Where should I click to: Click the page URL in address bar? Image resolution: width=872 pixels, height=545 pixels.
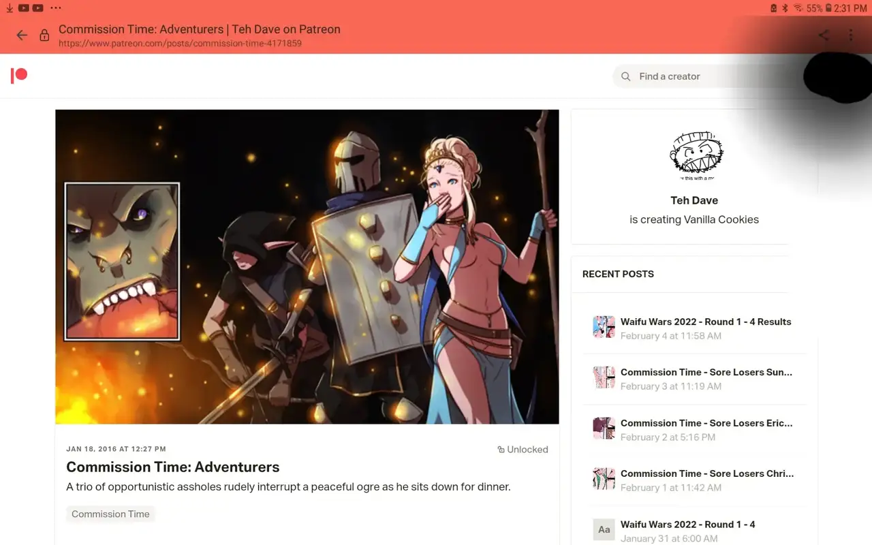(180, 44)
